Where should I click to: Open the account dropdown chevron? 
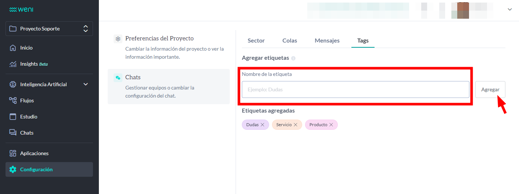pyautogui.click(x=510, y=10)
